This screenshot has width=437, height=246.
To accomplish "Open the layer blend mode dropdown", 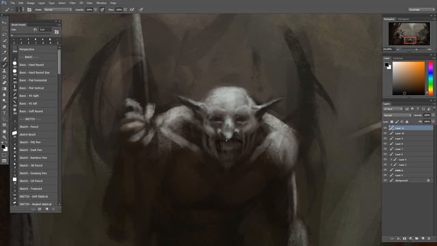I will 397,115.
